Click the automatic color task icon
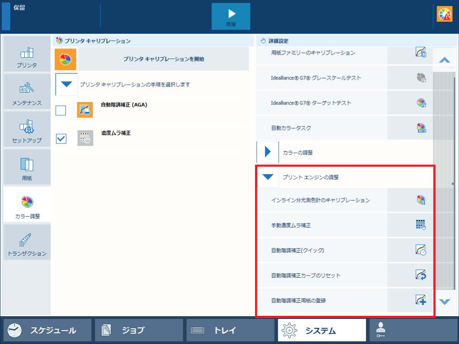This screenshot has height=344, width=459. tap(421, 128)
